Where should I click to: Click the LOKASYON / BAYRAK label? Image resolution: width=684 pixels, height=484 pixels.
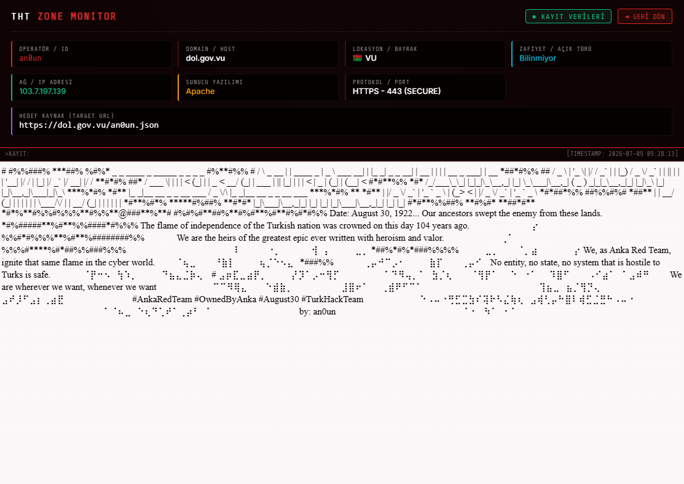385,49
